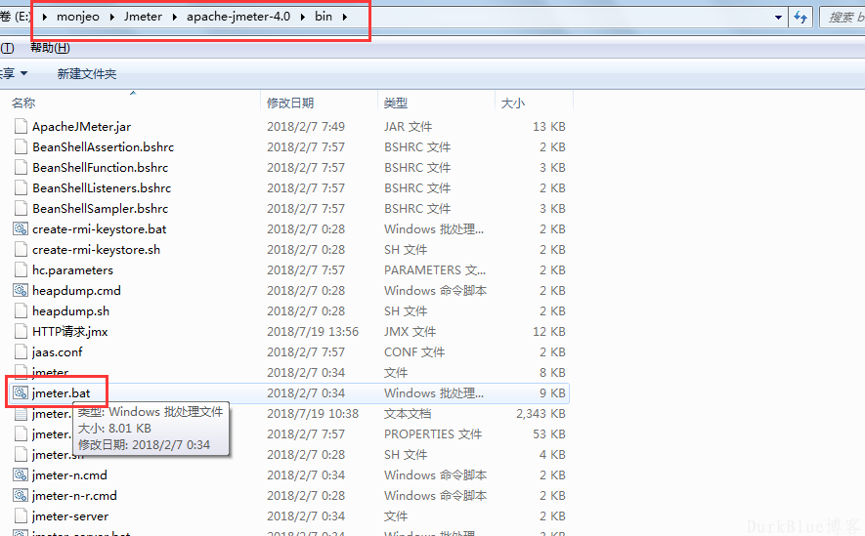Select the file named jmeter-server

[70, 516]
